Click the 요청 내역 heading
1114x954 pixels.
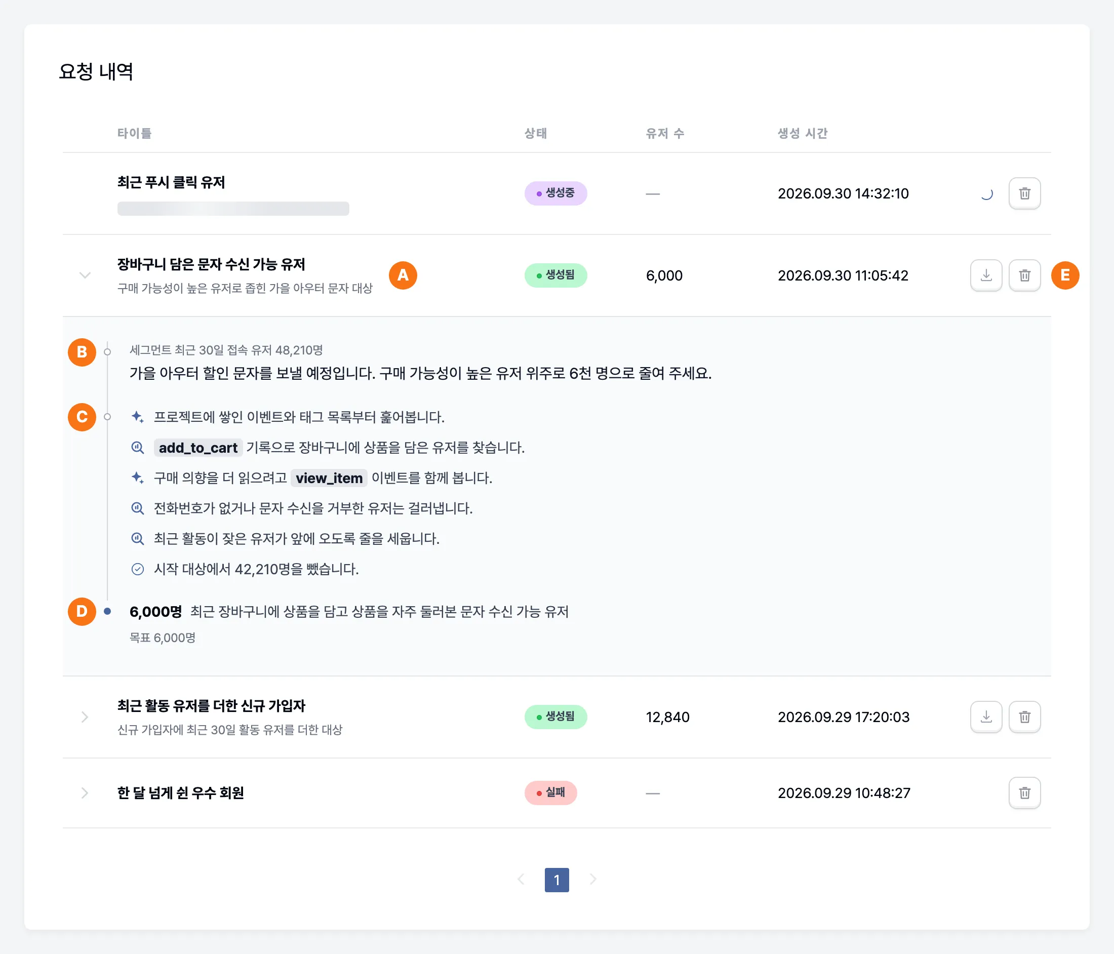click(x=96, y=71)
